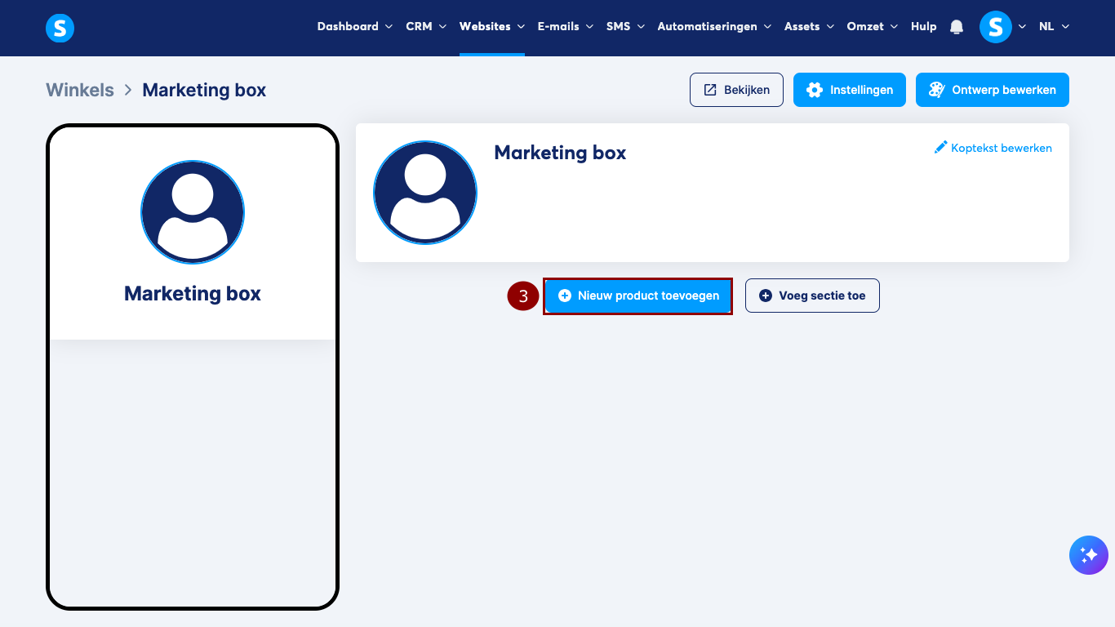
Task: Click Marketing box breadcrumb text
Action: click(204, 90)
